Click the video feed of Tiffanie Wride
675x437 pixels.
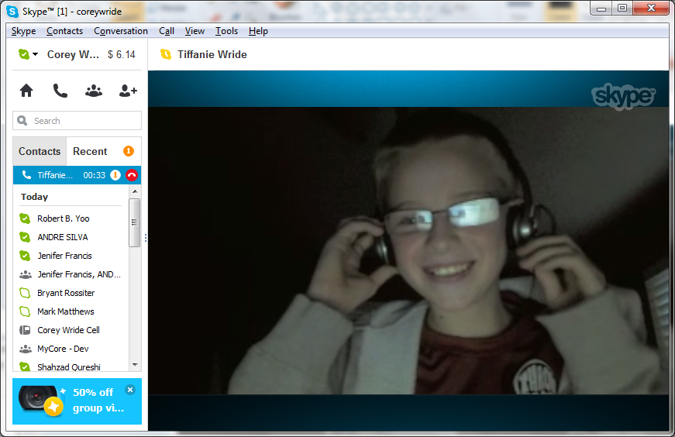click(x=408, y=250)
